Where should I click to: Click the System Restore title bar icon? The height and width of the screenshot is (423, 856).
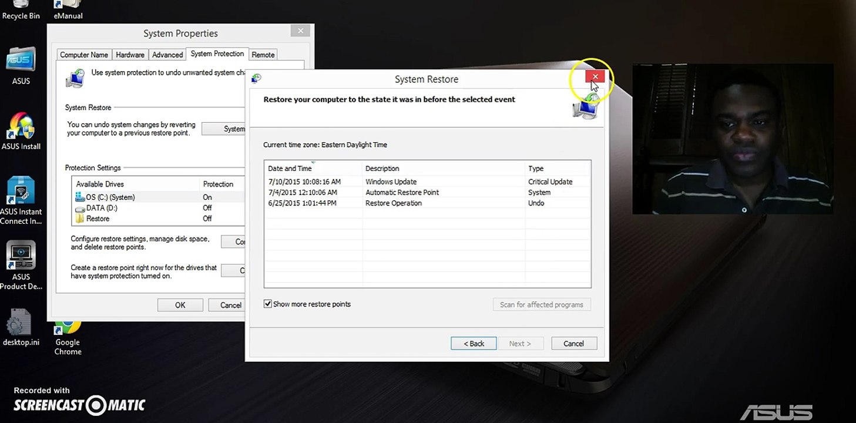click(x=256, y=79)
